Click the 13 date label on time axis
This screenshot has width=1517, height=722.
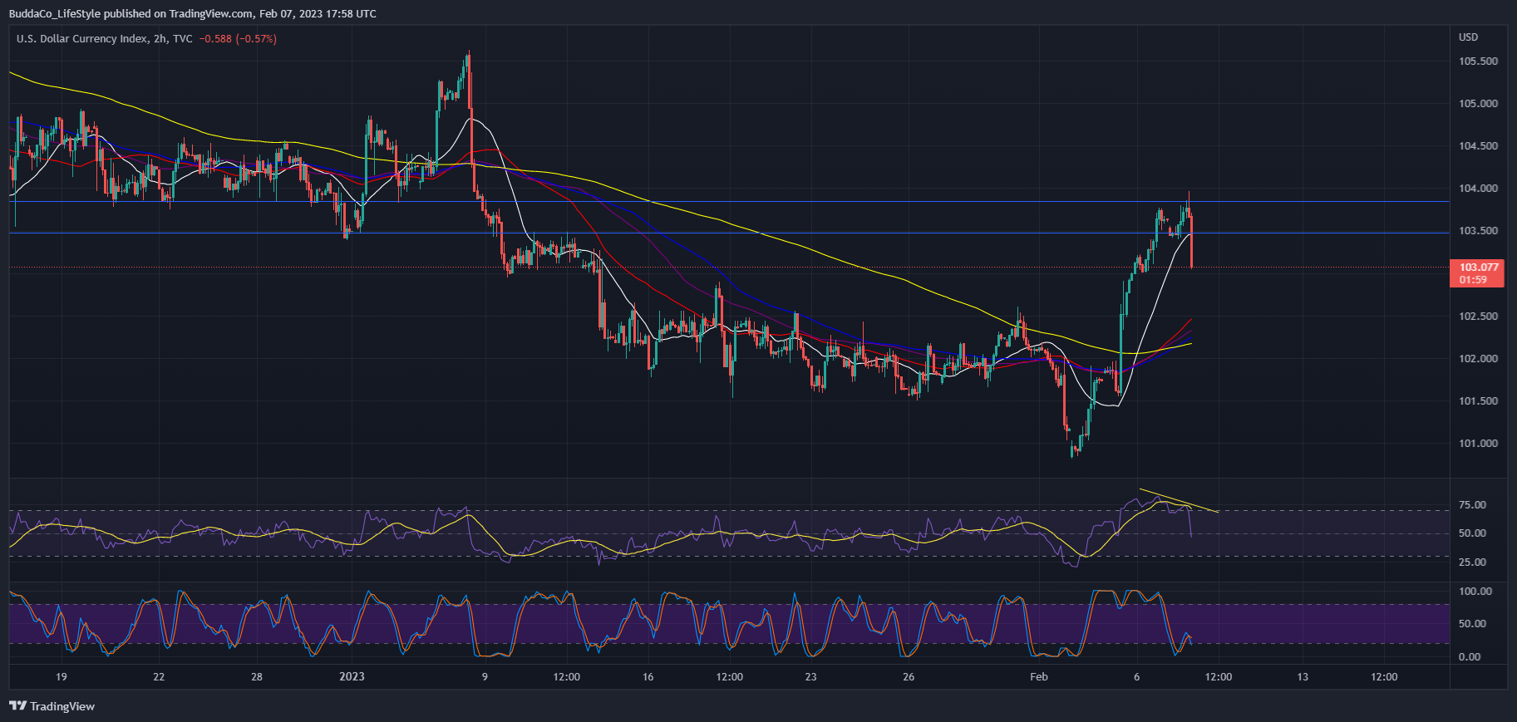(1303, 676)
